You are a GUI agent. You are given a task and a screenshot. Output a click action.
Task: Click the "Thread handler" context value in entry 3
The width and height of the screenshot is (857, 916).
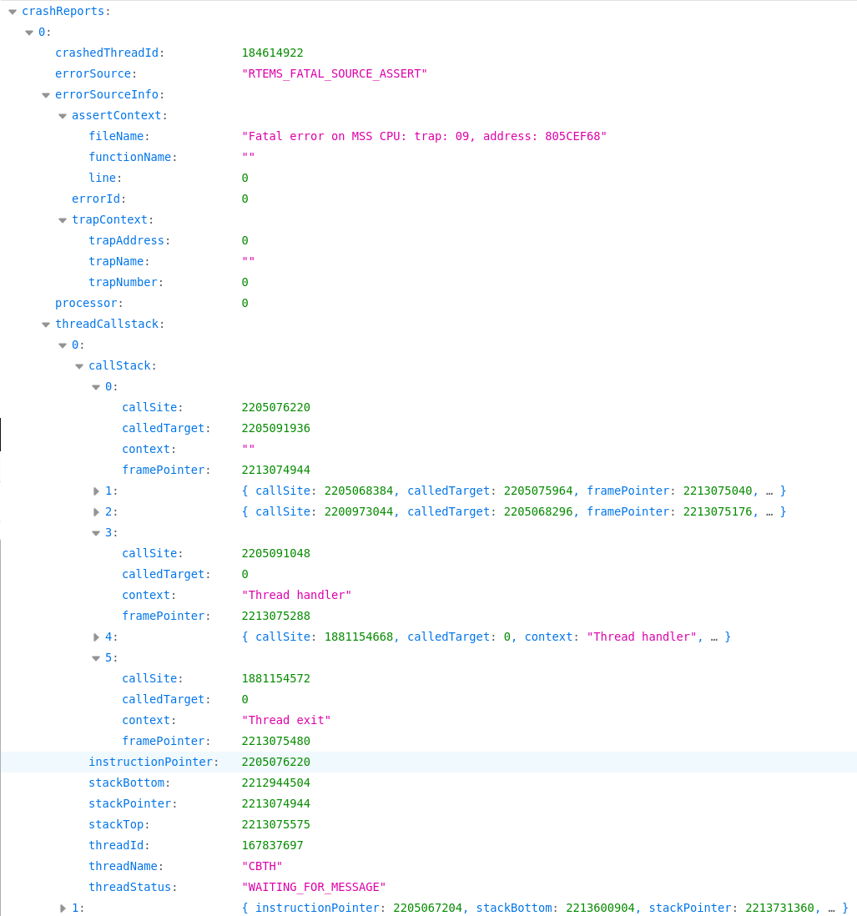coord(297,596)
